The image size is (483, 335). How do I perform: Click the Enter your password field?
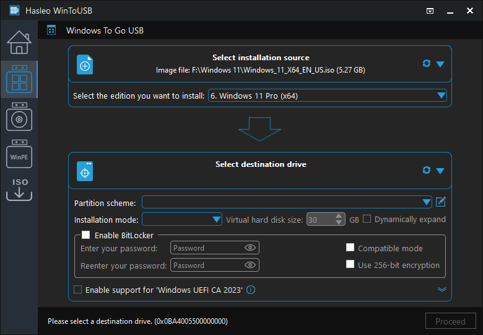click(215, 248)
